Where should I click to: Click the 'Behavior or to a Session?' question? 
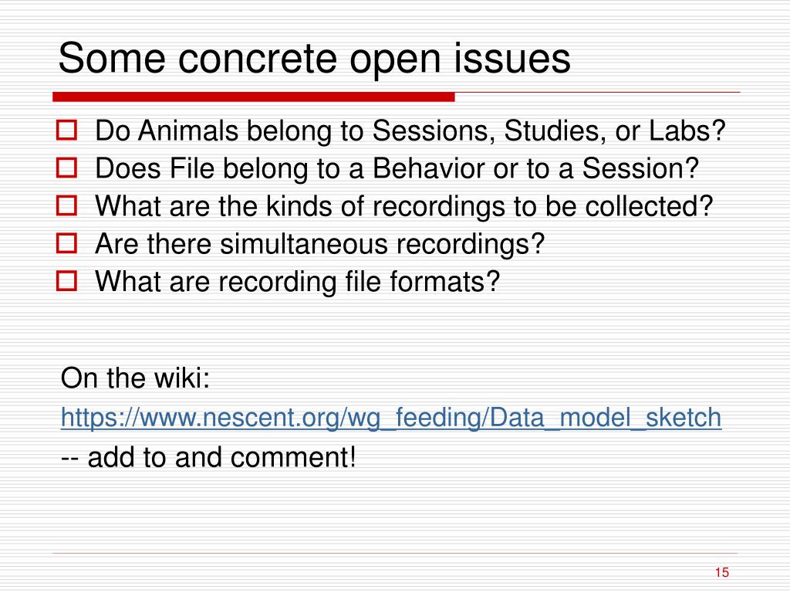pyautogui.click(x=397, y=168)
